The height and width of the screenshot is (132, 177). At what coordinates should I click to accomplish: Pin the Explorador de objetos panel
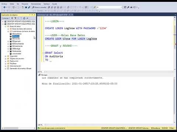click(x=32, y=15)
